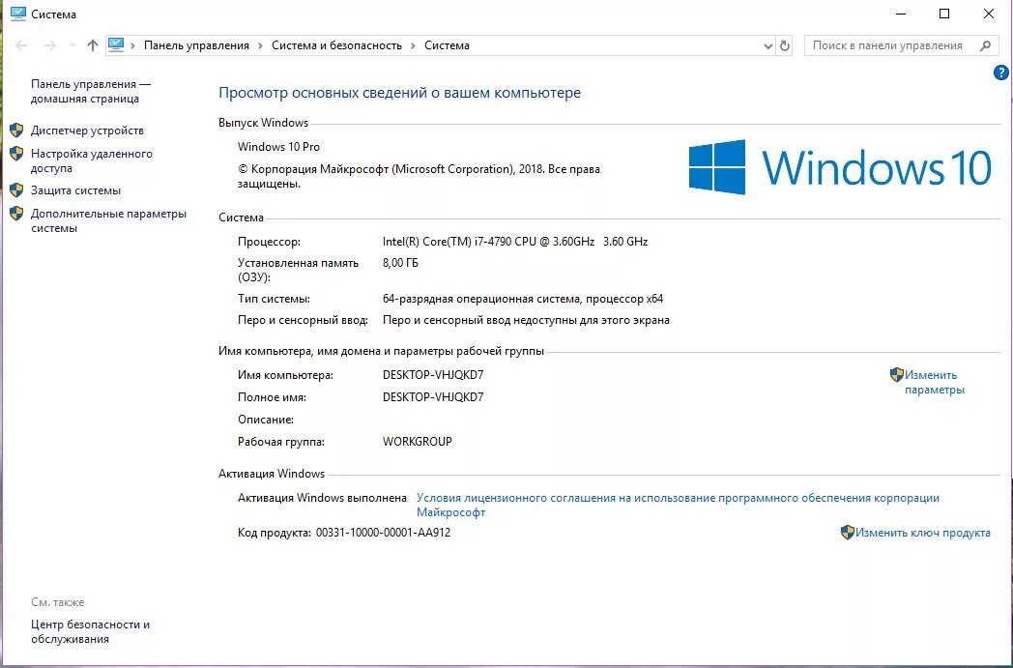The width and height of the screenshot is (1013, 668).
Task: Click shield icon next to Изменить ключ продукта
Action: (x=848, y=533)
